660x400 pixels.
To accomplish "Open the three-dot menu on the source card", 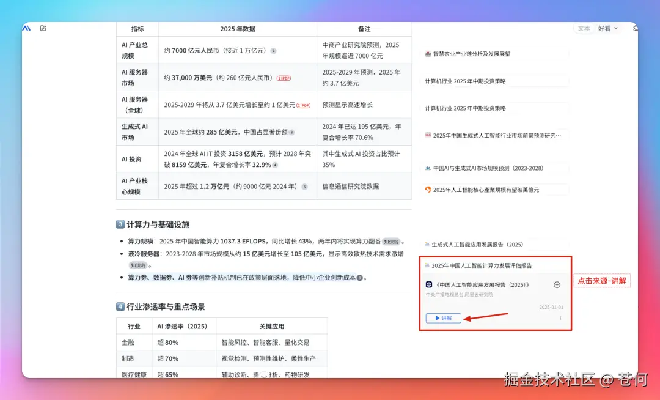I will [x=560, y=318].
